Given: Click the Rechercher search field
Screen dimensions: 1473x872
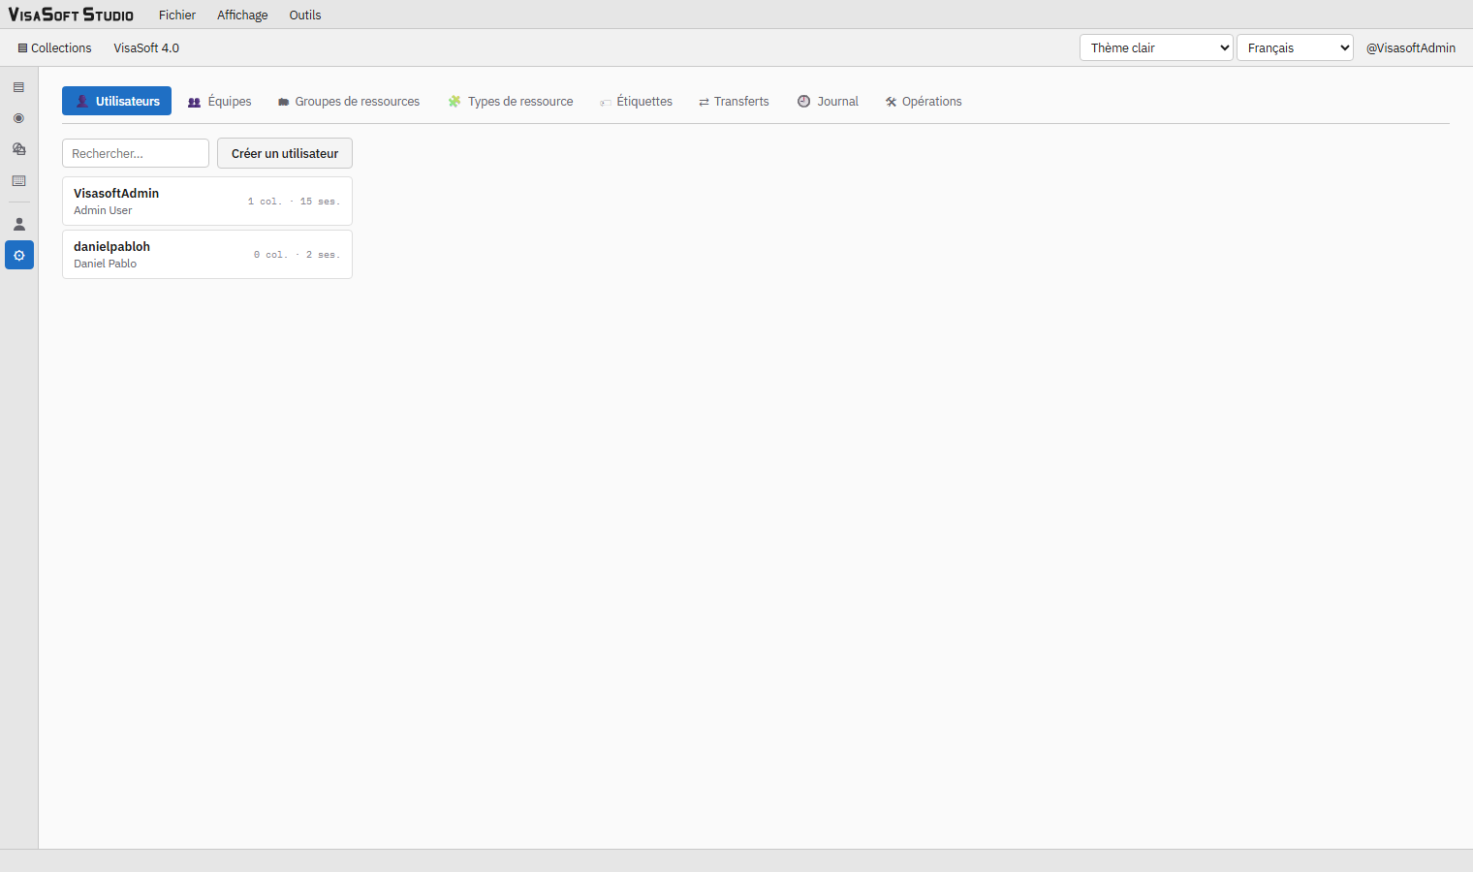Looking at the screenshot, I should (x=136, y=153).
